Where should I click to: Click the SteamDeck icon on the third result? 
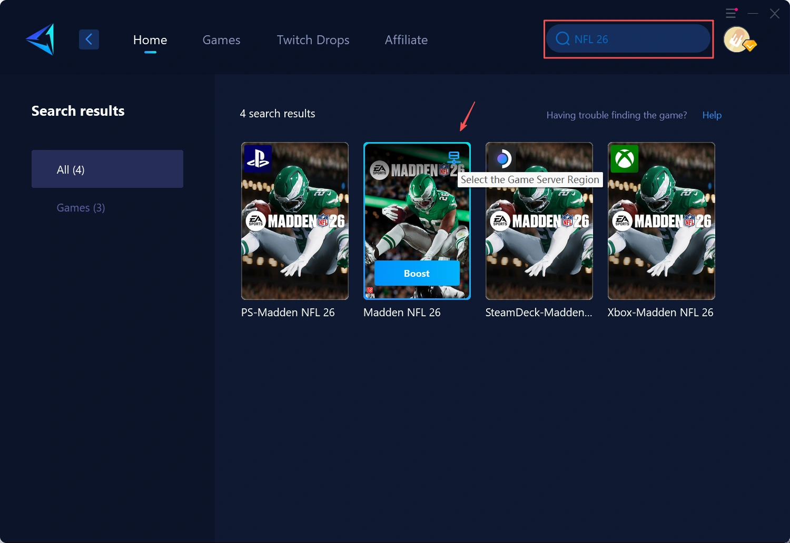click(x=503, y=159)
